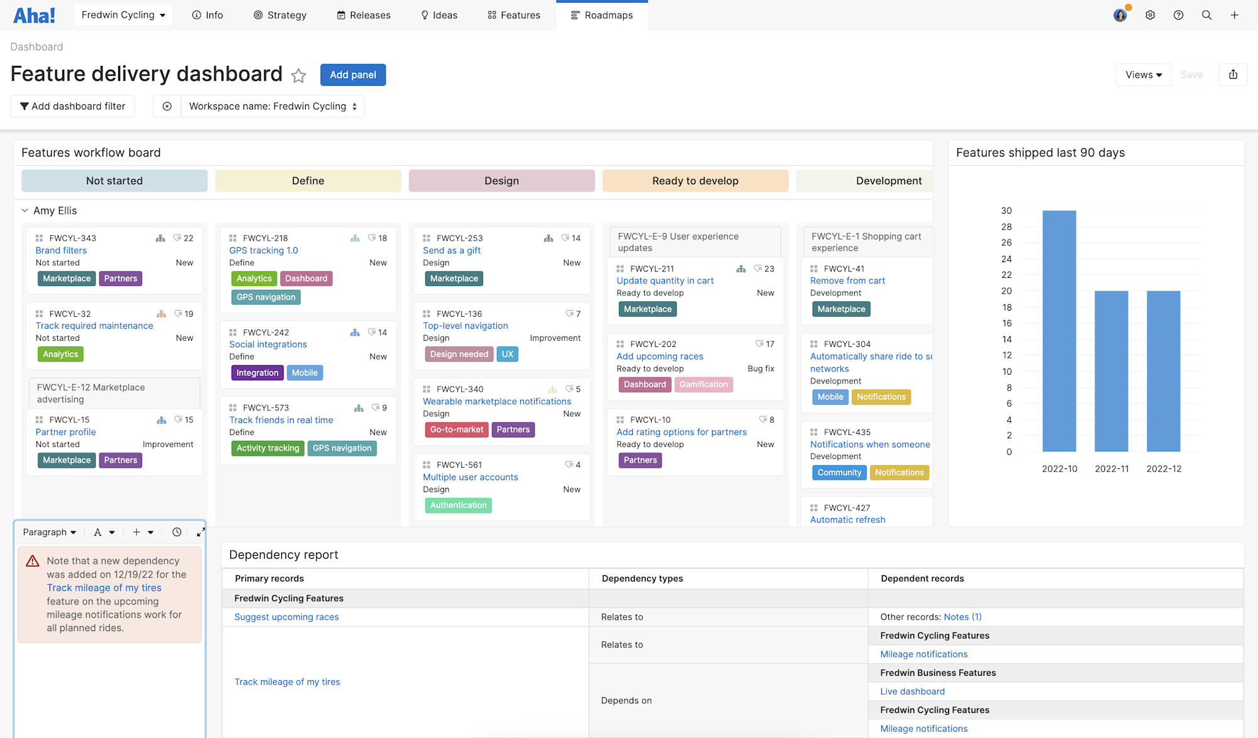Screen dimensions: 1258x738
Task: Collapse the Amy Ellis section
Action: [x=25, y=210]
